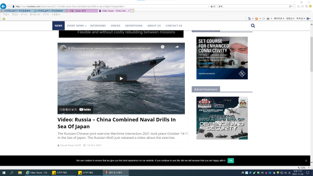Open the INTERVIEWS menu item

point(98,25)
